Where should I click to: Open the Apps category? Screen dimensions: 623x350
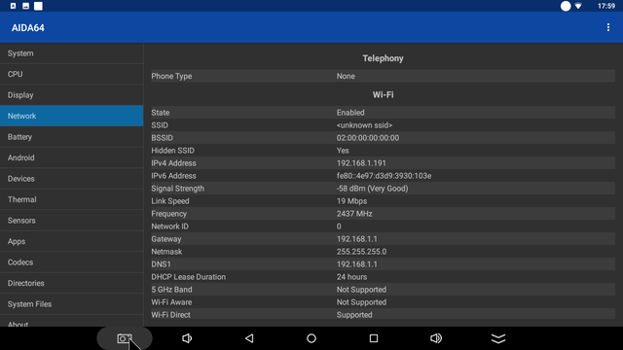point(71,241)
